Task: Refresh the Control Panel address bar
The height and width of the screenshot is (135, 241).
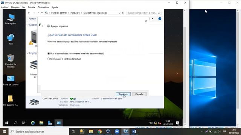Action: [123, 13]
